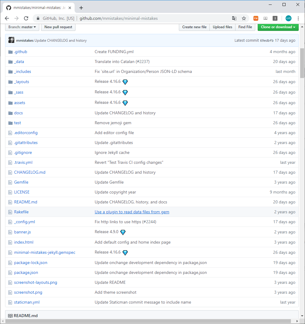Screen dimensions: 305x324
Task: Open _config.yml file
Action: tap(25, 222)
